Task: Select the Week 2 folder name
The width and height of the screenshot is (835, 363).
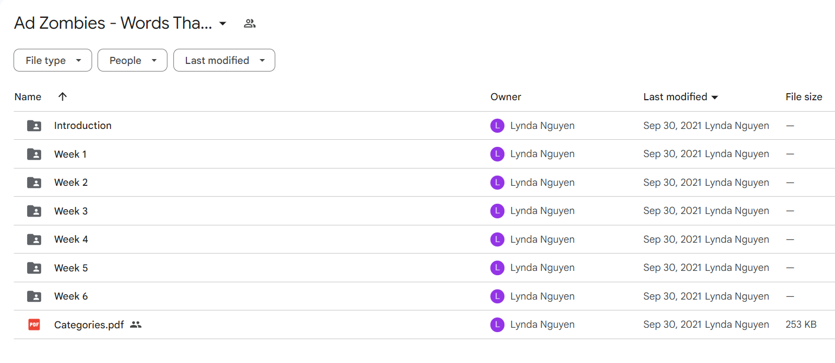Action: 71,183
